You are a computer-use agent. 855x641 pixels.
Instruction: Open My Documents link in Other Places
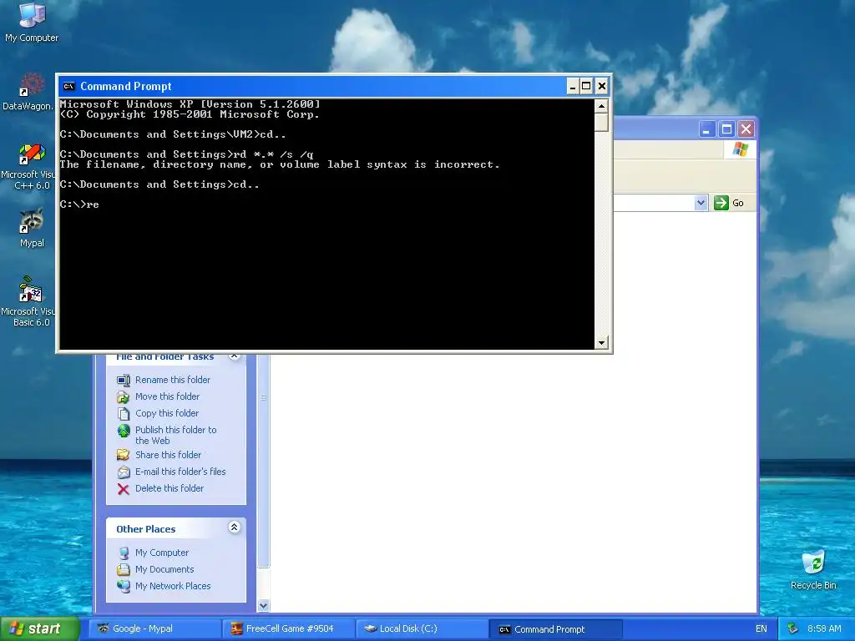point(164,569)
